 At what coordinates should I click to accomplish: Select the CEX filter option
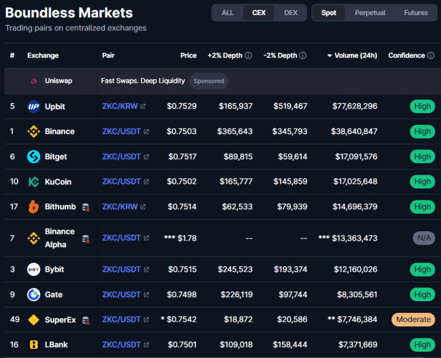(x=259, y=13)
